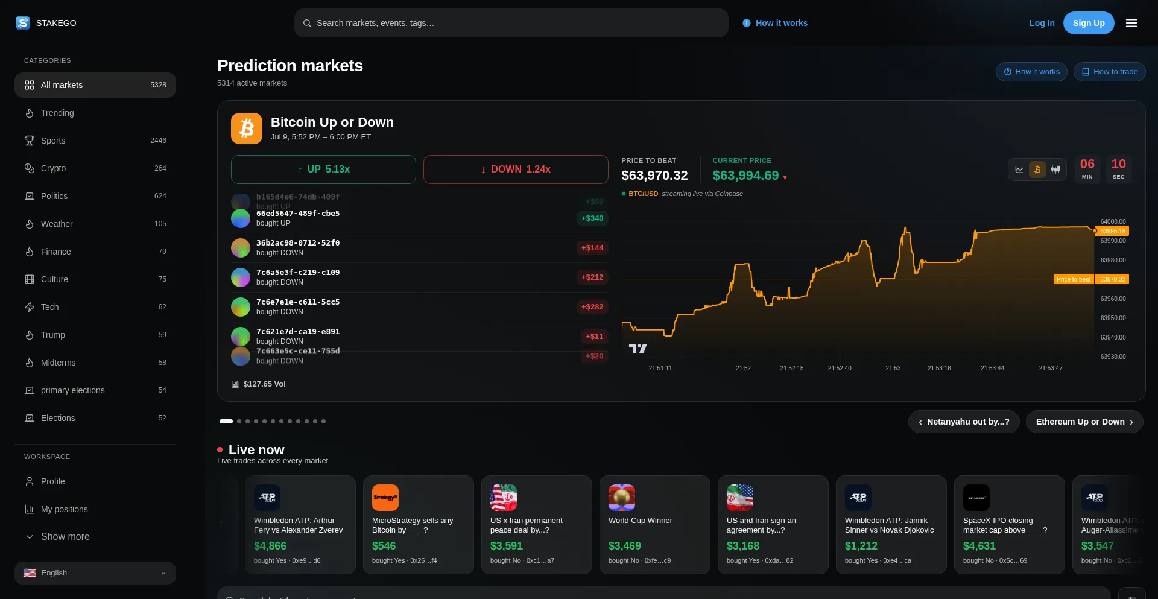Open My positions in workspace
The width and height of the screenshot is (1158, 599).
point(95,509)
